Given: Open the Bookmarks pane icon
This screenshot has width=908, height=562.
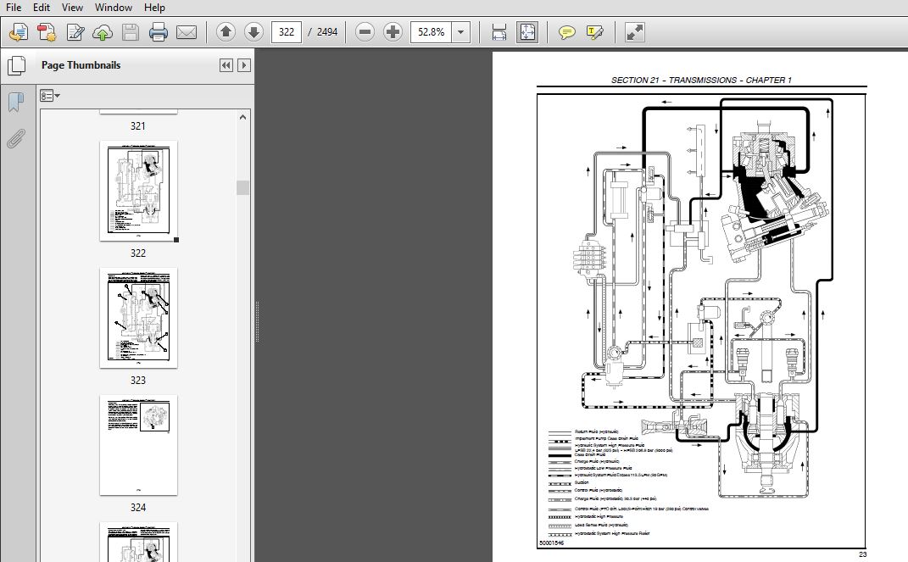Looking at the screenshot, I should coord(16,103).
